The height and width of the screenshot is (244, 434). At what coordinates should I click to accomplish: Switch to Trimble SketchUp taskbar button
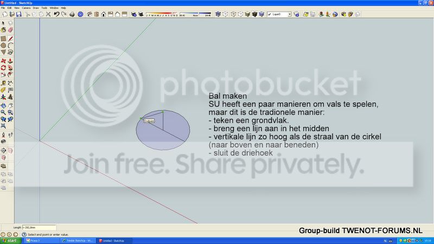(x=78, y=241)
